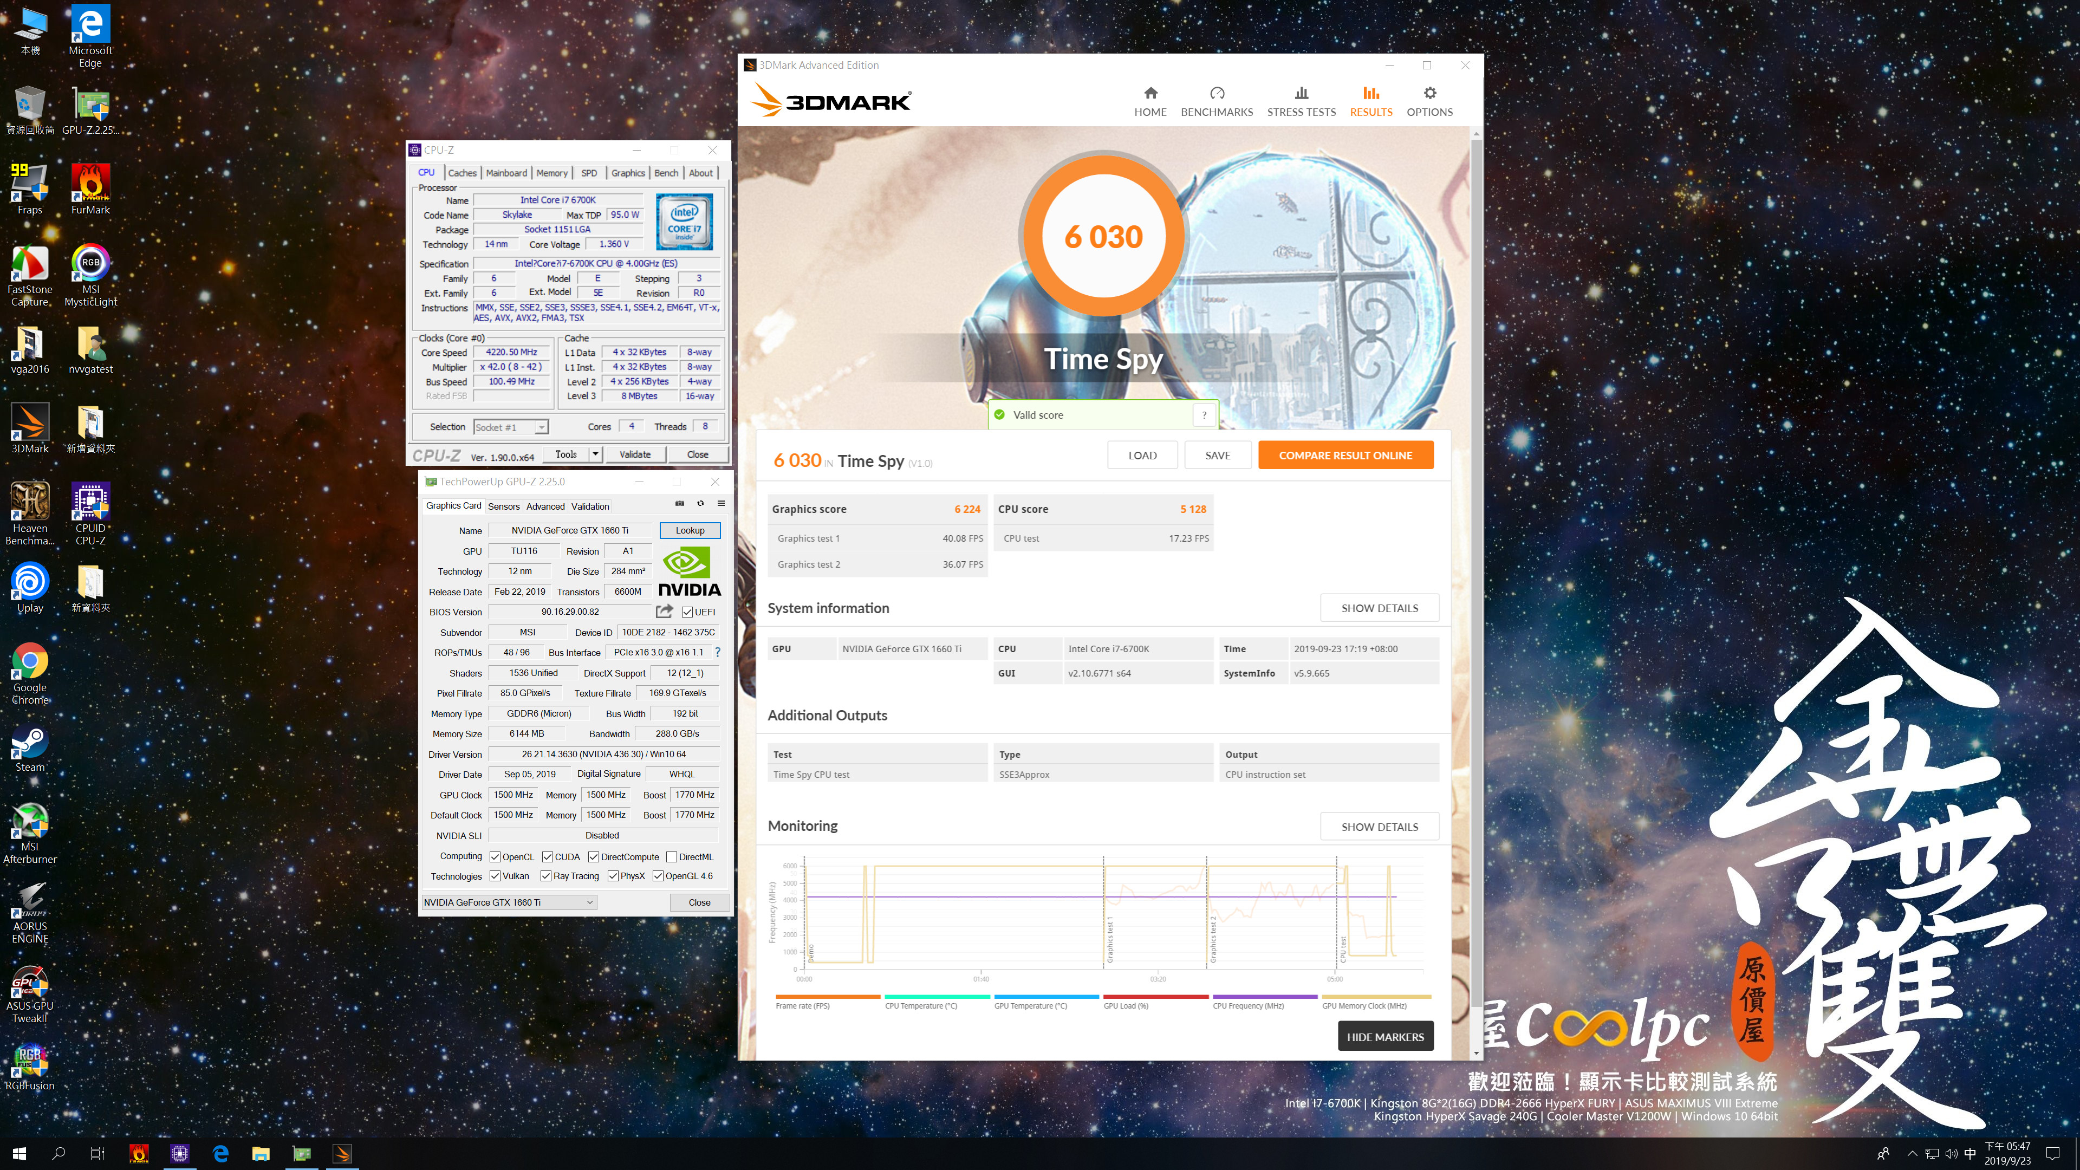Expand Valid score help question mark

tap(1204, 415)
